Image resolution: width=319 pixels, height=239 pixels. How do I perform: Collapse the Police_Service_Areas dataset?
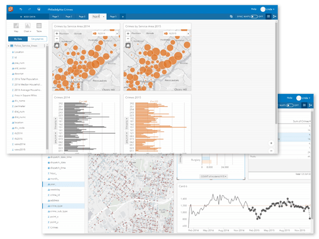(9, 46)
